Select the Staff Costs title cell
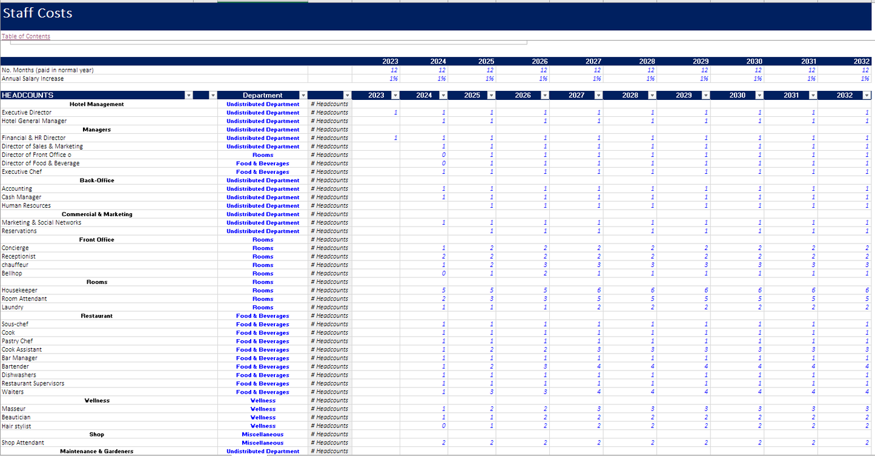 [38, 13]
